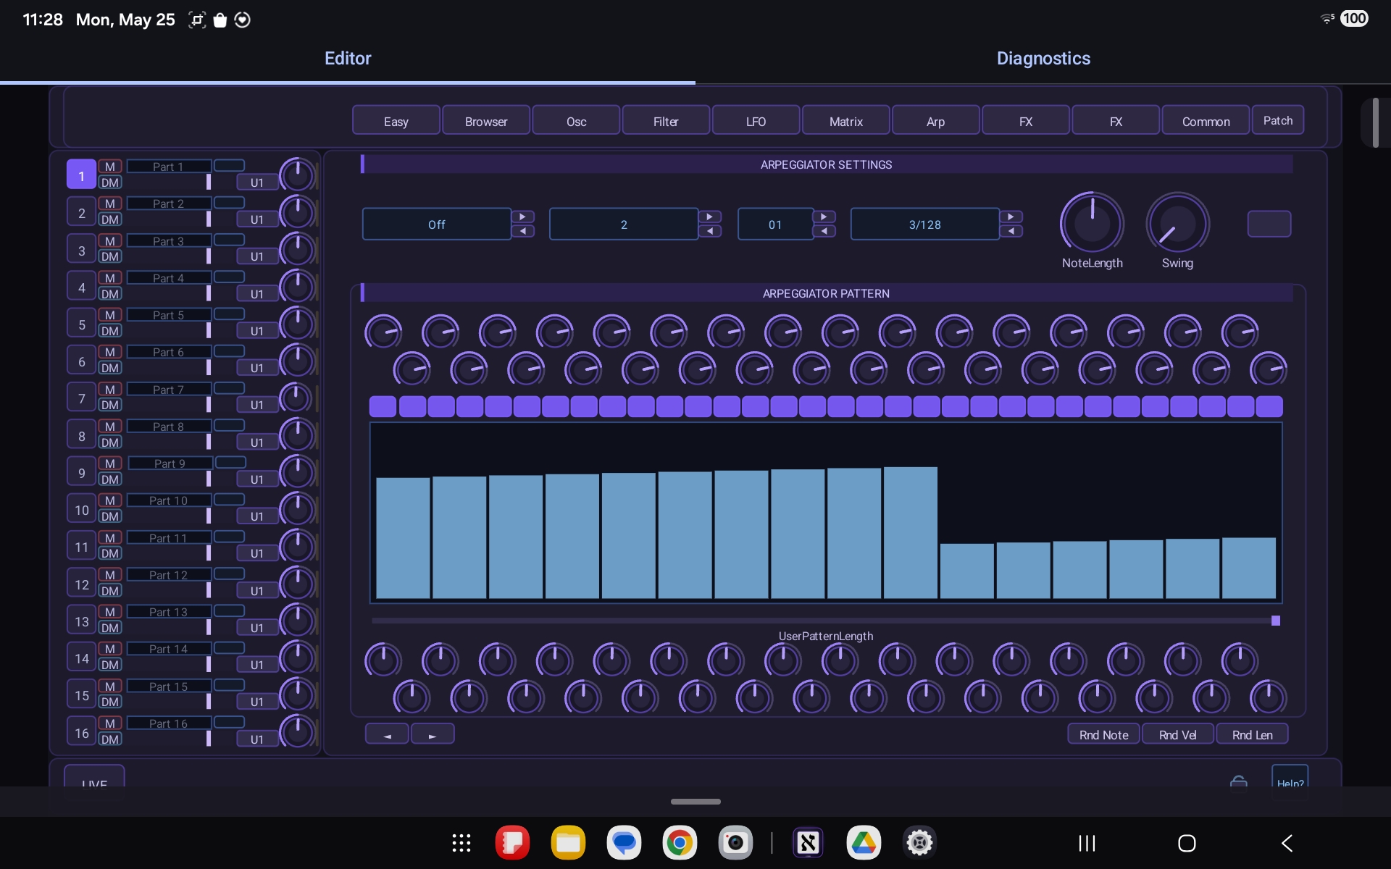
Task: Toggle mute M on Part 1
Action: (110, 167)
